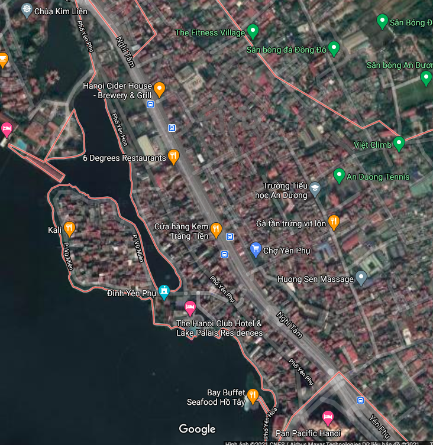Select the Gà tần trứng vịt lộn restaurant pin
The image size is (433, 445).
click(334, 222)
